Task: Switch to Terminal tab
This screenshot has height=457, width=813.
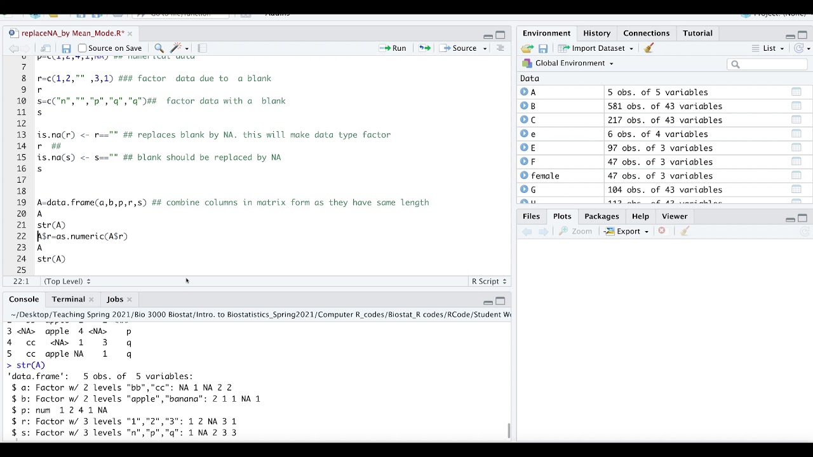Action: [68, 299]
